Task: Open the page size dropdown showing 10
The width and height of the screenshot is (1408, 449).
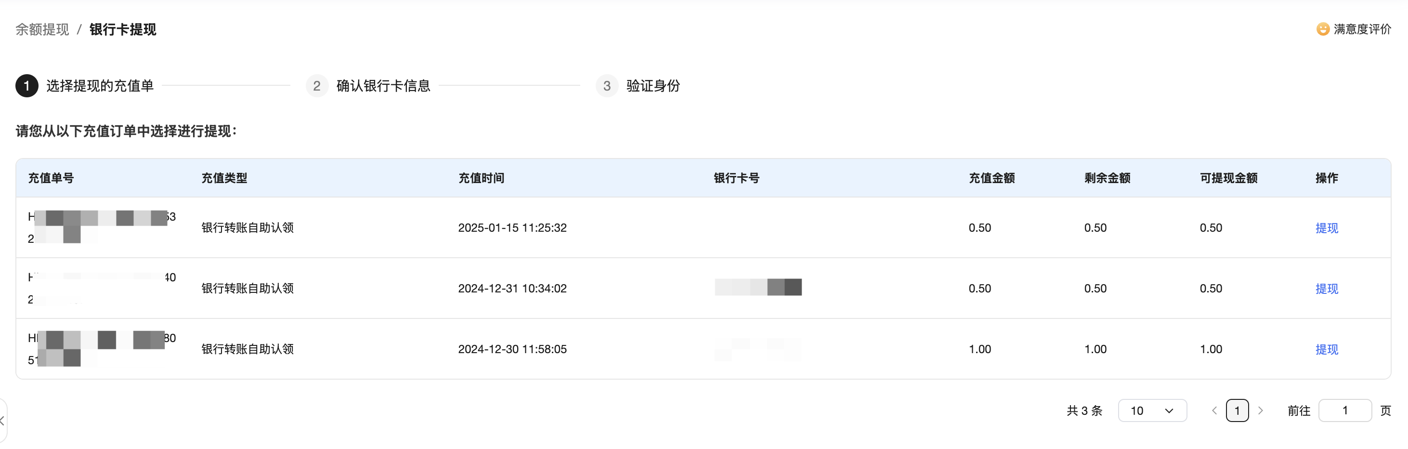Action: click(x=1152, y=411)
